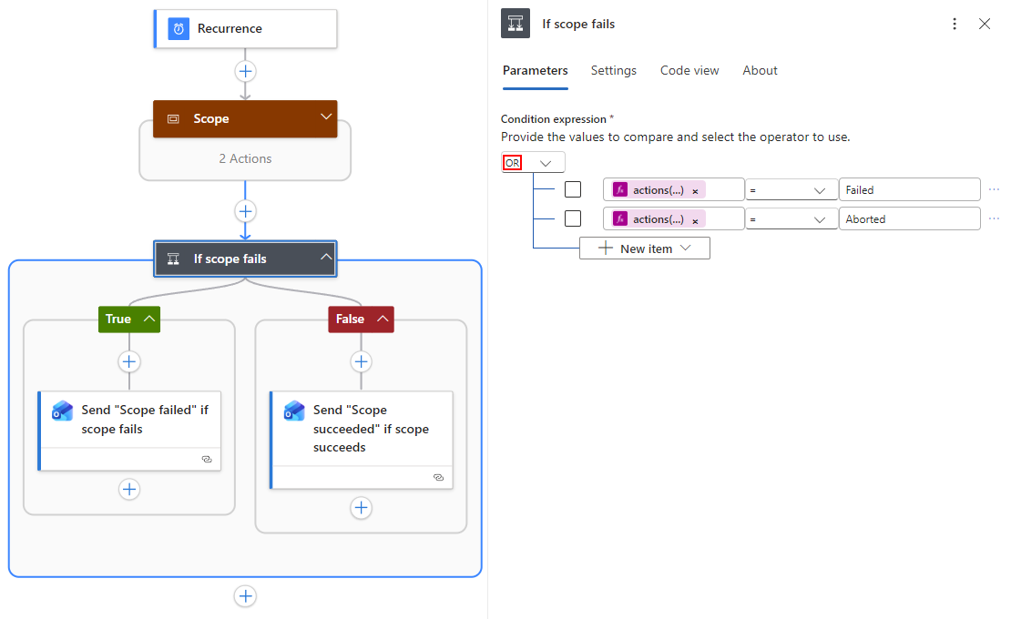1011x619 pixels.
Task: Open the kebab menu on the If scope fails panel
Action: click(x=954, y=24)
